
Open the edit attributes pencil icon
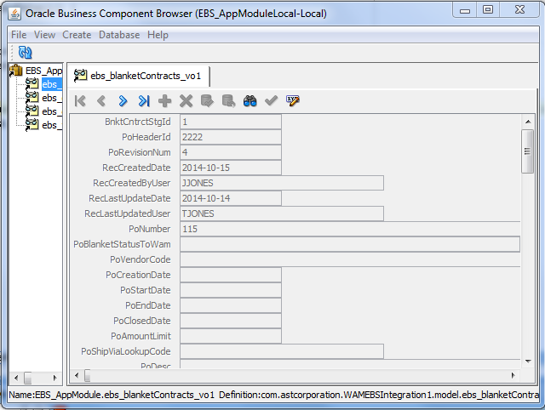tap(293, 101)
